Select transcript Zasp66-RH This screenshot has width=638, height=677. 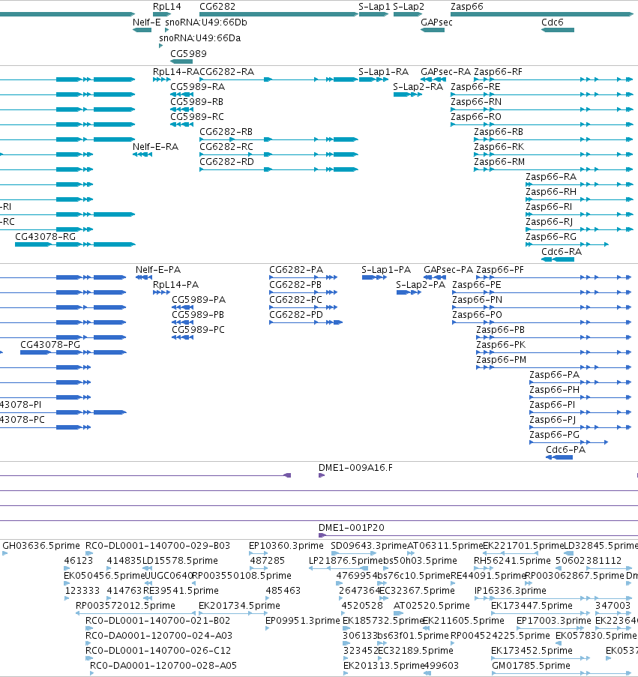pos(551,191)
